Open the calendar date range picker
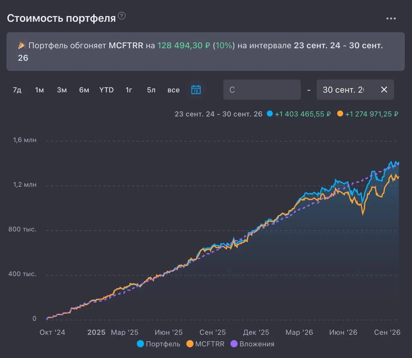Image resolution: width=412 pixels, height=358 pixels. [x=196, y=90]
